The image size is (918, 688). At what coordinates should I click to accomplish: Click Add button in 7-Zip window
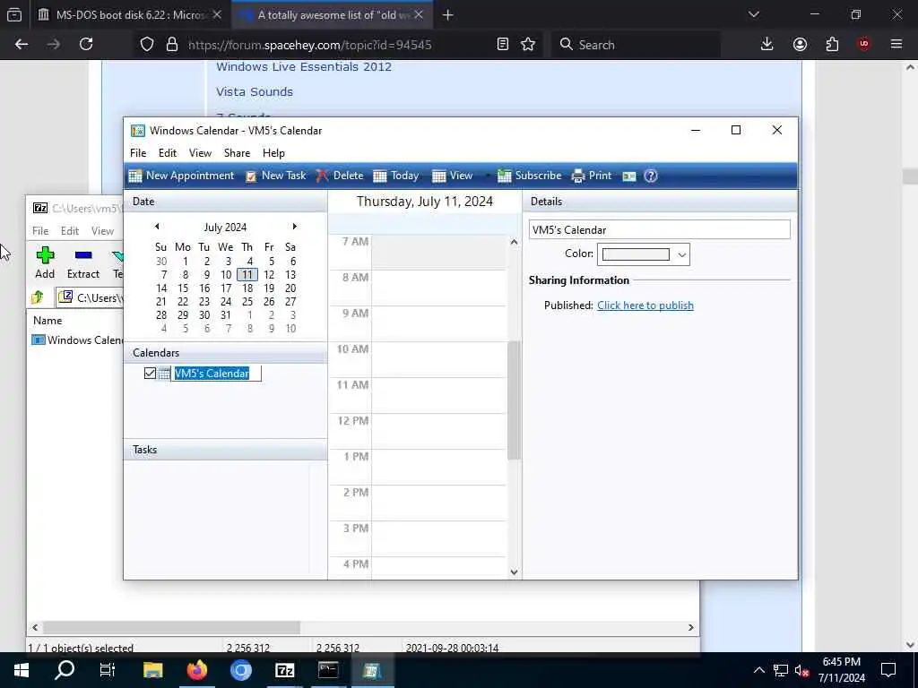(x=45, y=262)
